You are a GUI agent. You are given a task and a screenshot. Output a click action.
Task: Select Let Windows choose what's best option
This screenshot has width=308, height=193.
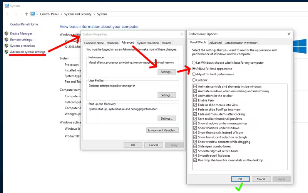pyautogui.click(x=194, y=63)
